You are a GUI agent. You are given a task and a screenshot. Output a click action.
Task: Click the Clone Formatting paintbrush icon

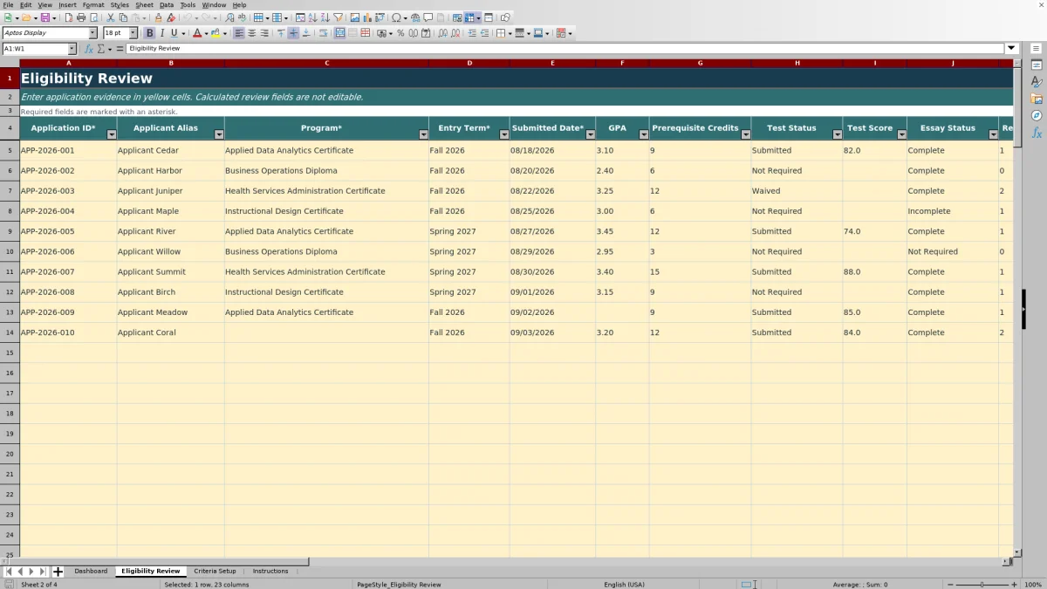[x=158, y=17]
